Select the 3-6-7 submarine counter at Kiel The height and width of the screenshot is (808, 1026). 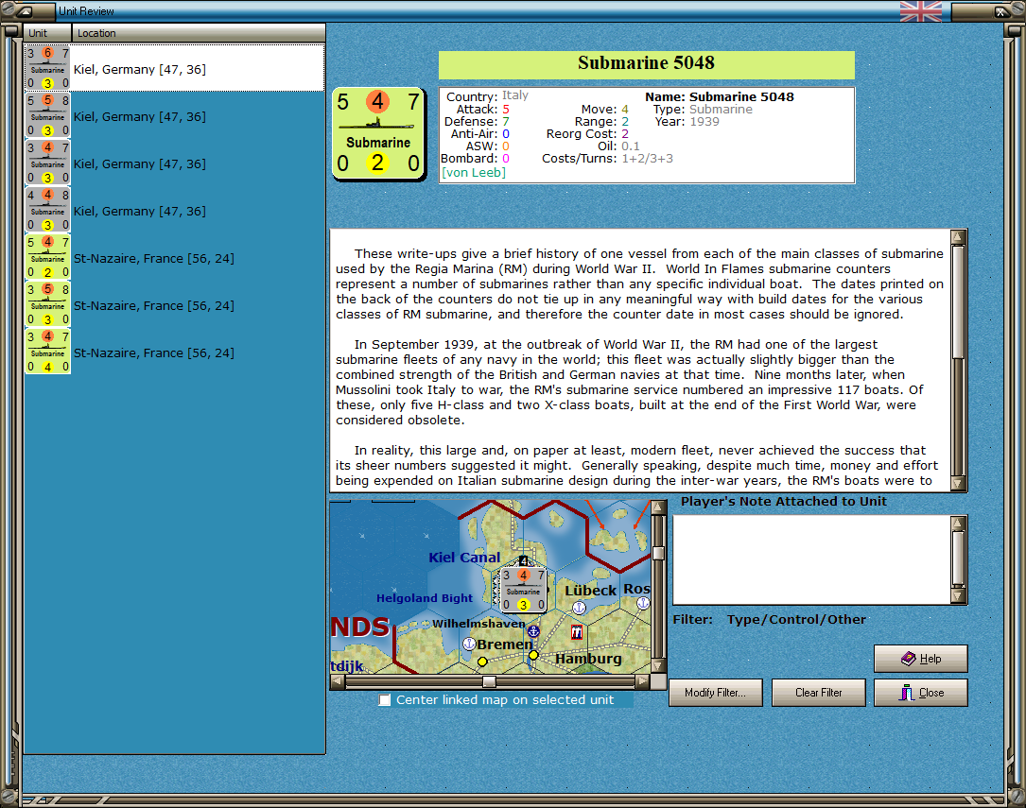coord(48,68)
